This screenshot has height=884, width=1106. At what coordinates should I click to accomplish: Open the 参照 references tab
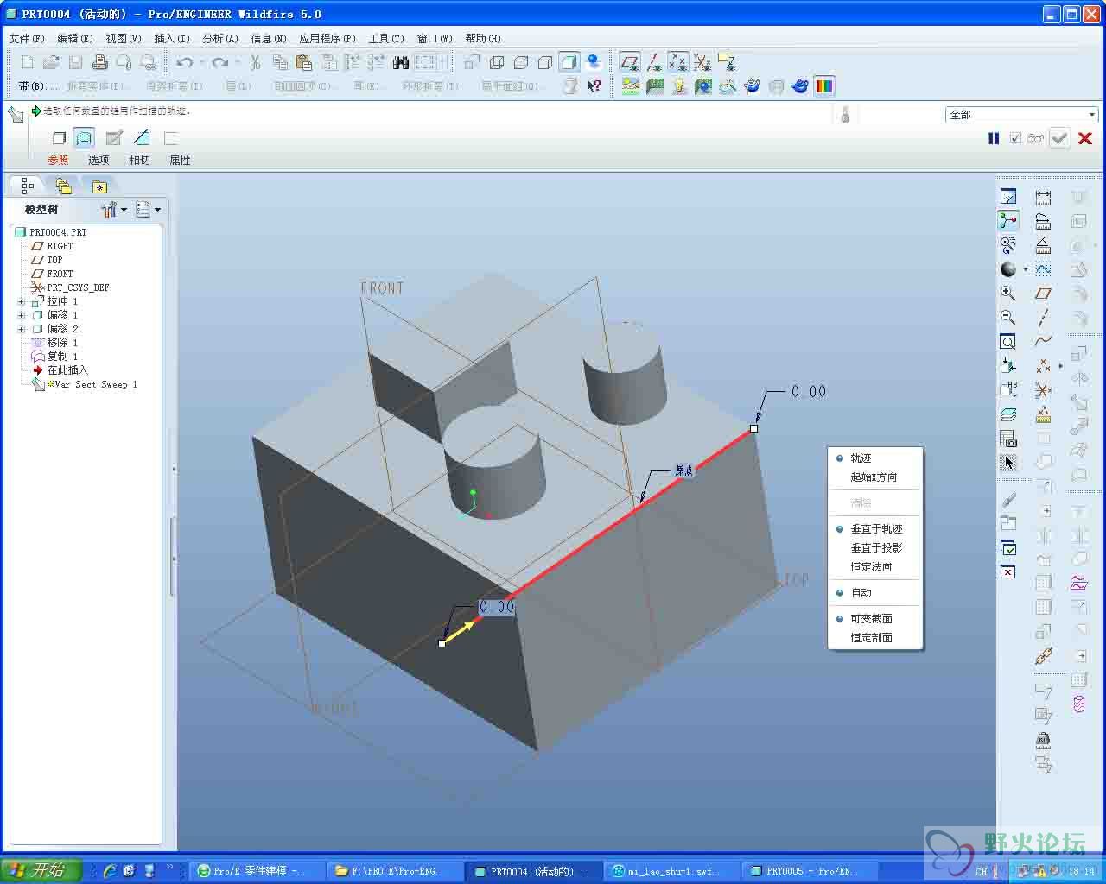(58, 161)
